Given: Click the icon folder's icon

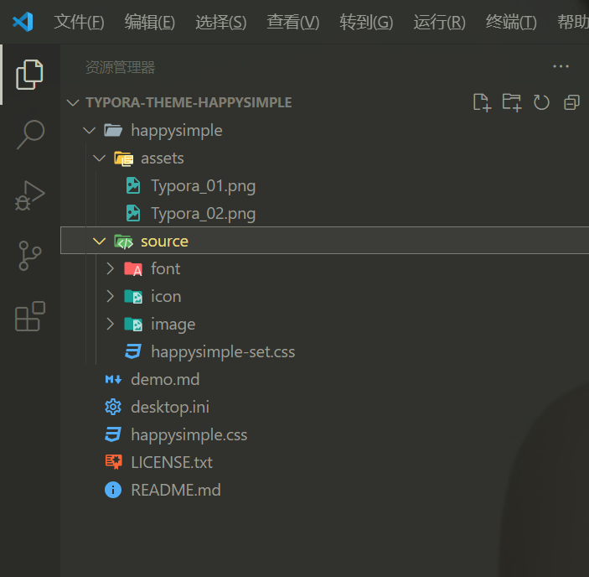Looking at the screenshot, I should tap(133, 297).
